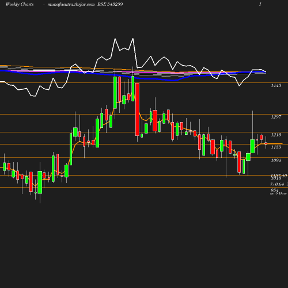Viewport: 288px width, 288px height.
Task: Click the 1443 price level label
Action: pos(276,86)
